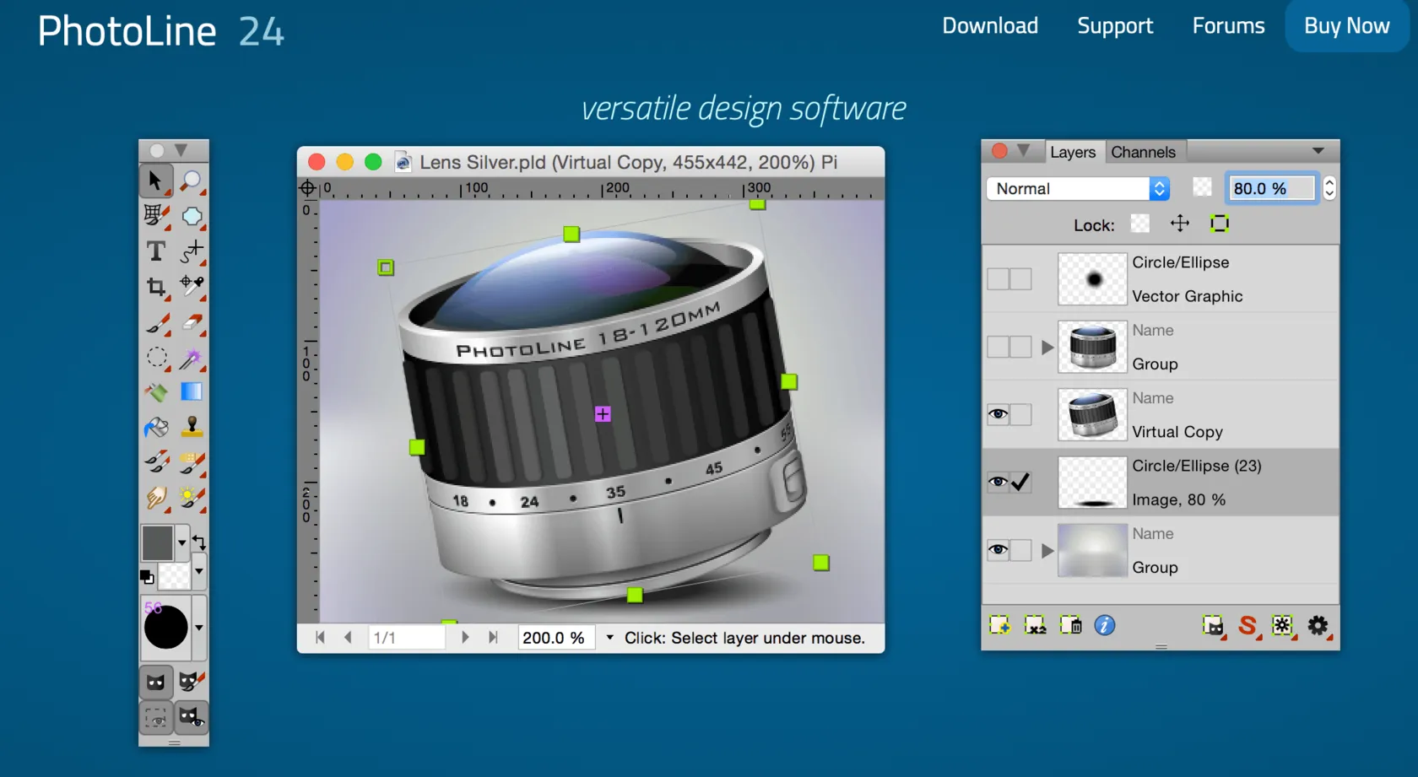
Task: Toggle visibility of the Circle/Ellipse (23) layer
Action: click(x=998, y=482)
